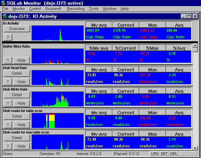This screenshot has height=158, width=201.
Task: Click the table scan Max value 146.98
Action: pyautogui.click(x=145, y=118)
